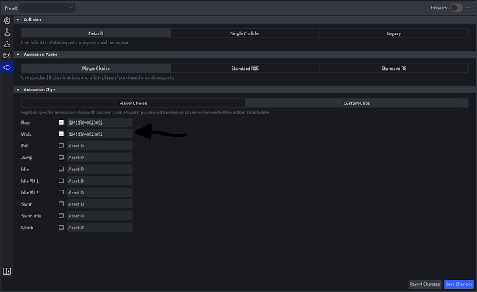This screenshot has height=292, width=477.
Task: Click the Idle Alt 1 AssetID field
Action: click(100, 181)
